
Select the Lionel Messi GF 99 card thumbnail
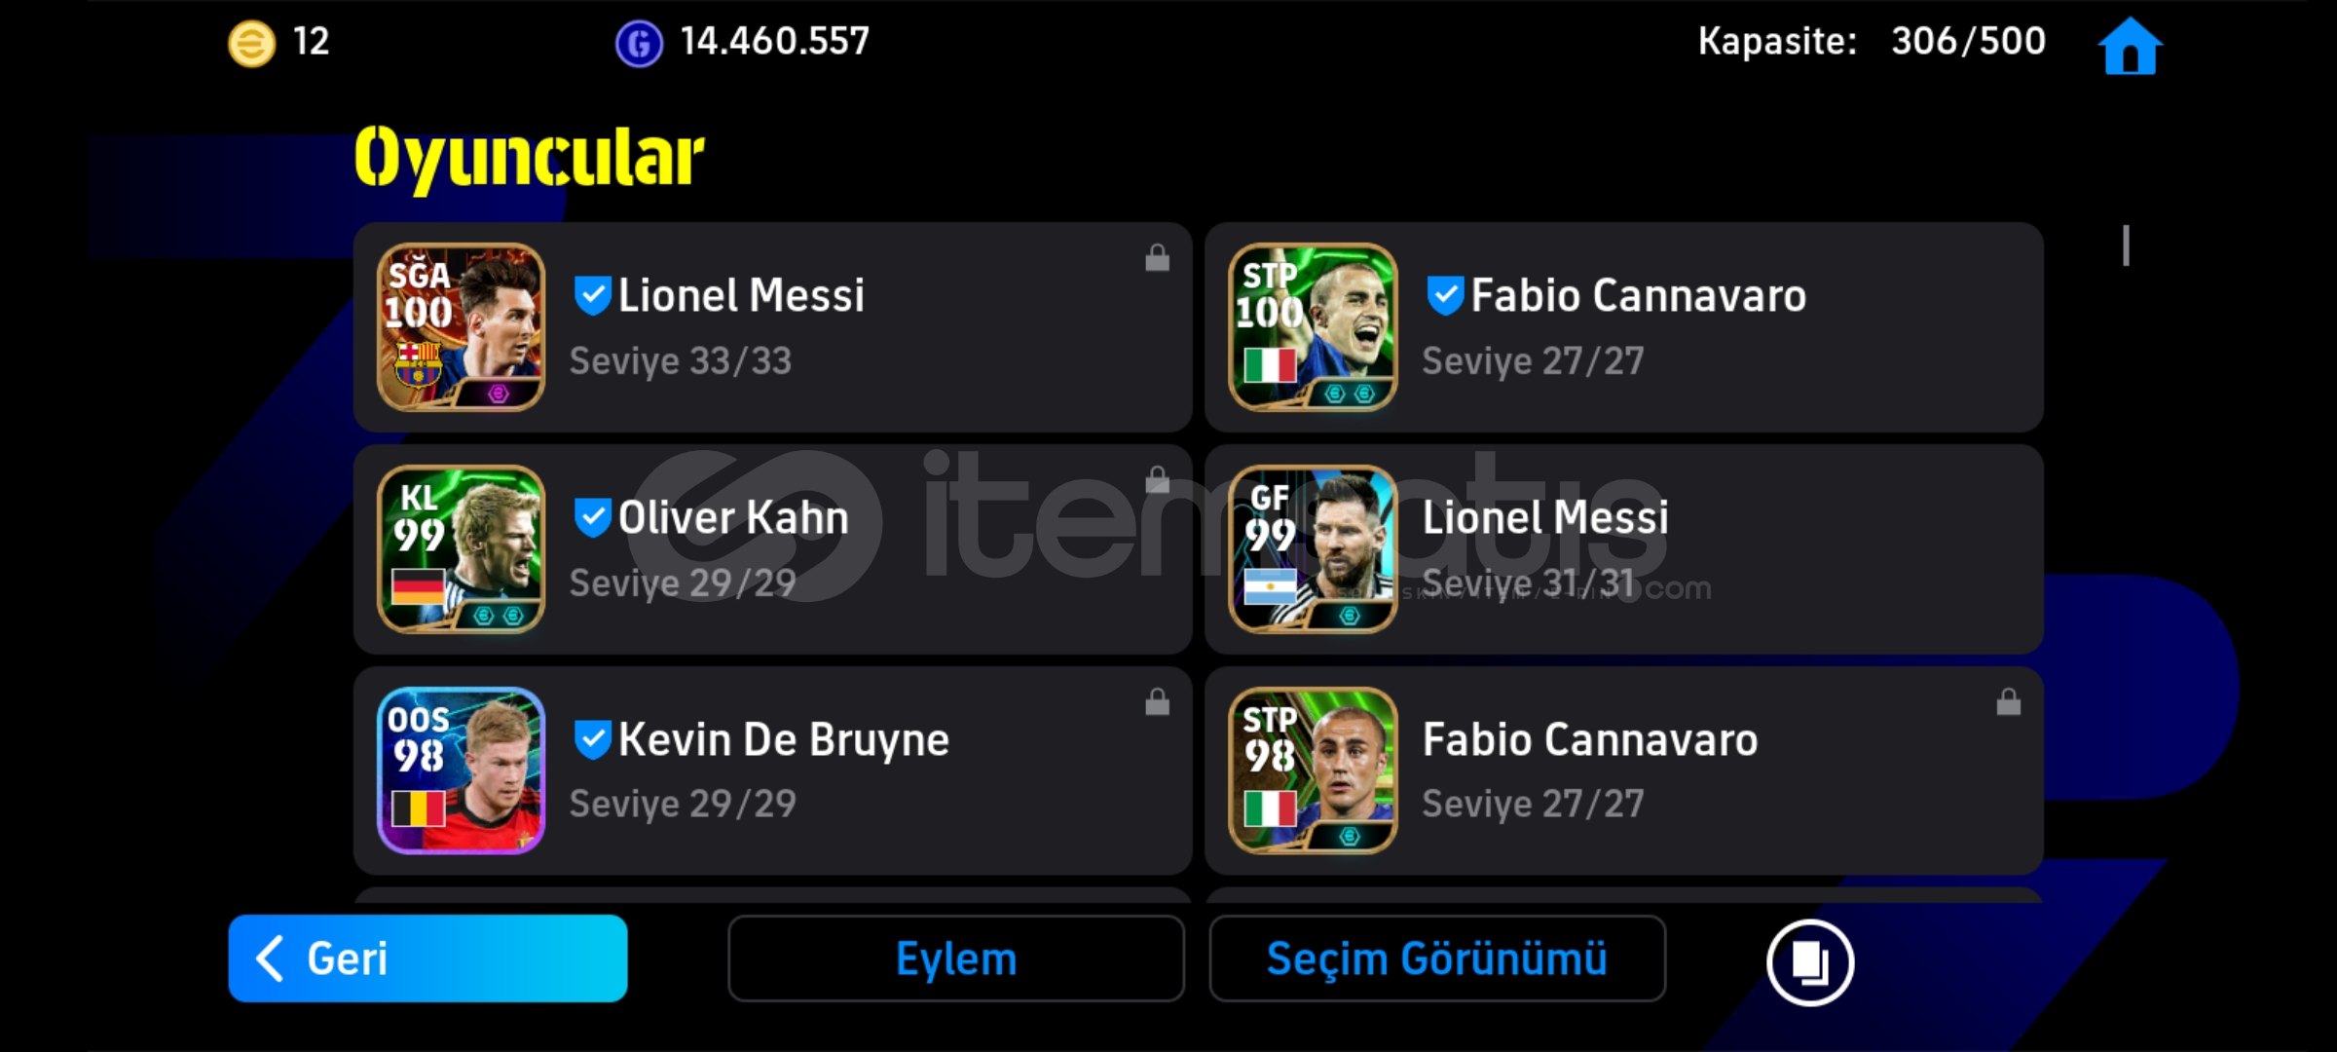[x=1313, y=549]
